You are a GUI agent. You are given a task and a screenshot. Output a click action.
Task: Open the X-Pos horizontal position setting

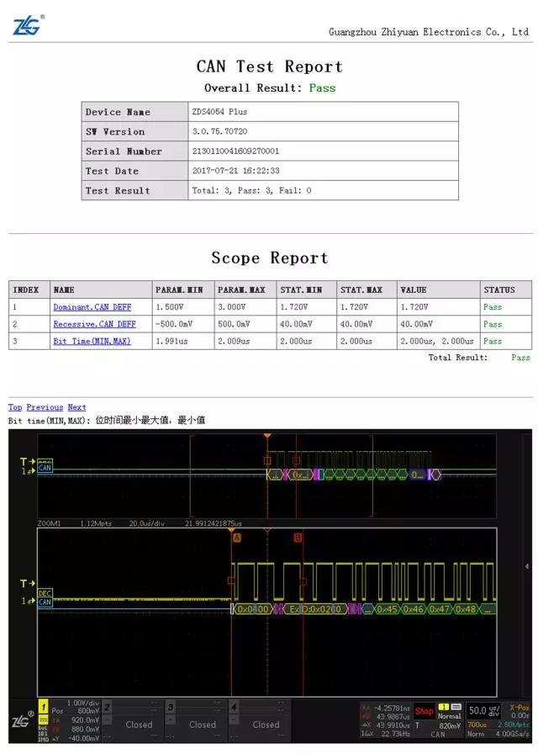(519, 710)
